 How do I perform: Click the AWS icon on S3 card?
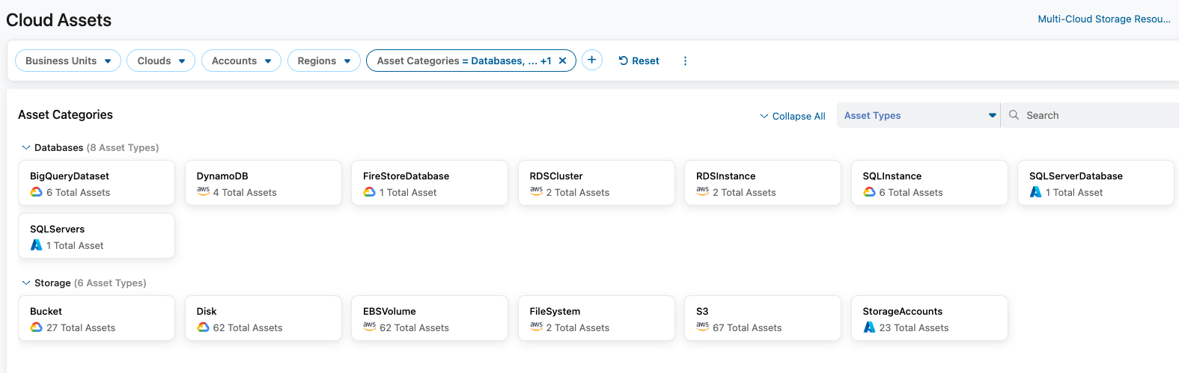point(702,327)
